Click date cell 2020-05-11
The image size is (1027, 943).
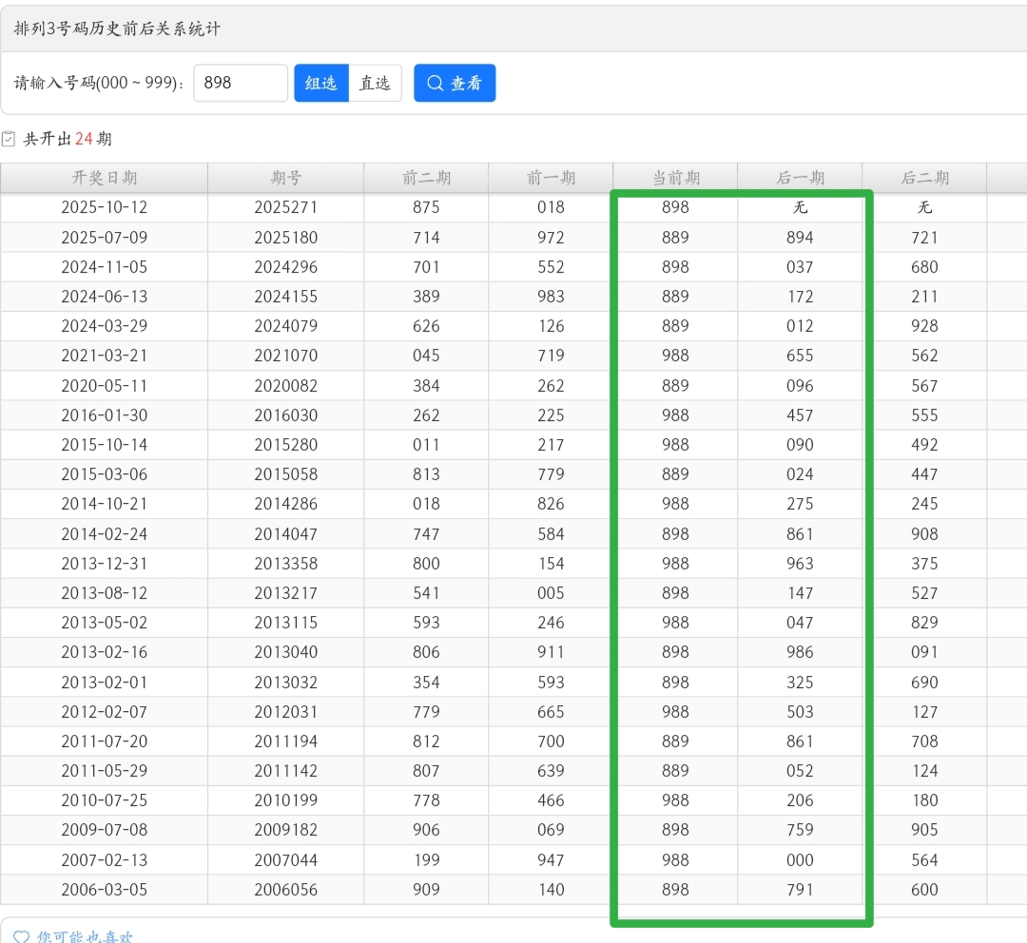[105, 386]
